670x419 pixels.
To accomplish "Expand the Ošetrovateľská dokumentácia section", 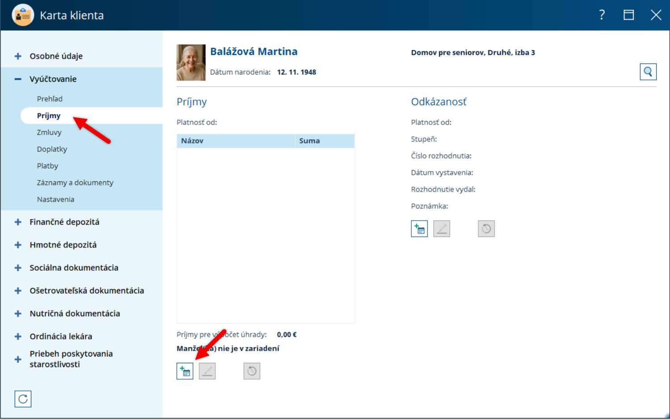I will tap(18, 291).
